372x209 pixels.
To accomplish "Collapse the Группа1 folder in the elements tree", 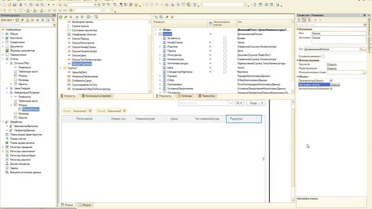I will coord(60,68).
